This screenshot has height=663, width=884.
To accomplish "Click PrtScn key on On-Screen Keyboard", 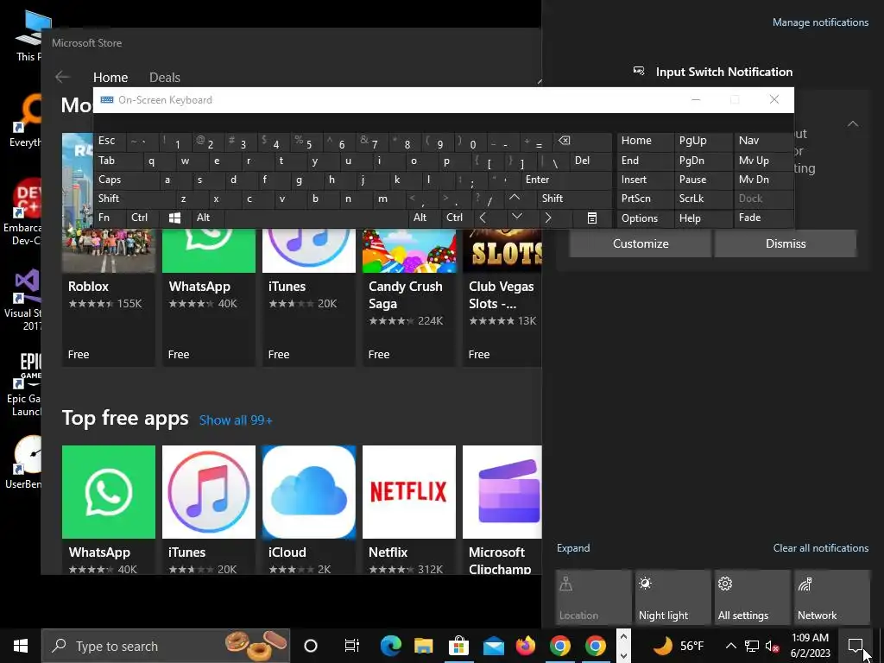I will 646,199.
